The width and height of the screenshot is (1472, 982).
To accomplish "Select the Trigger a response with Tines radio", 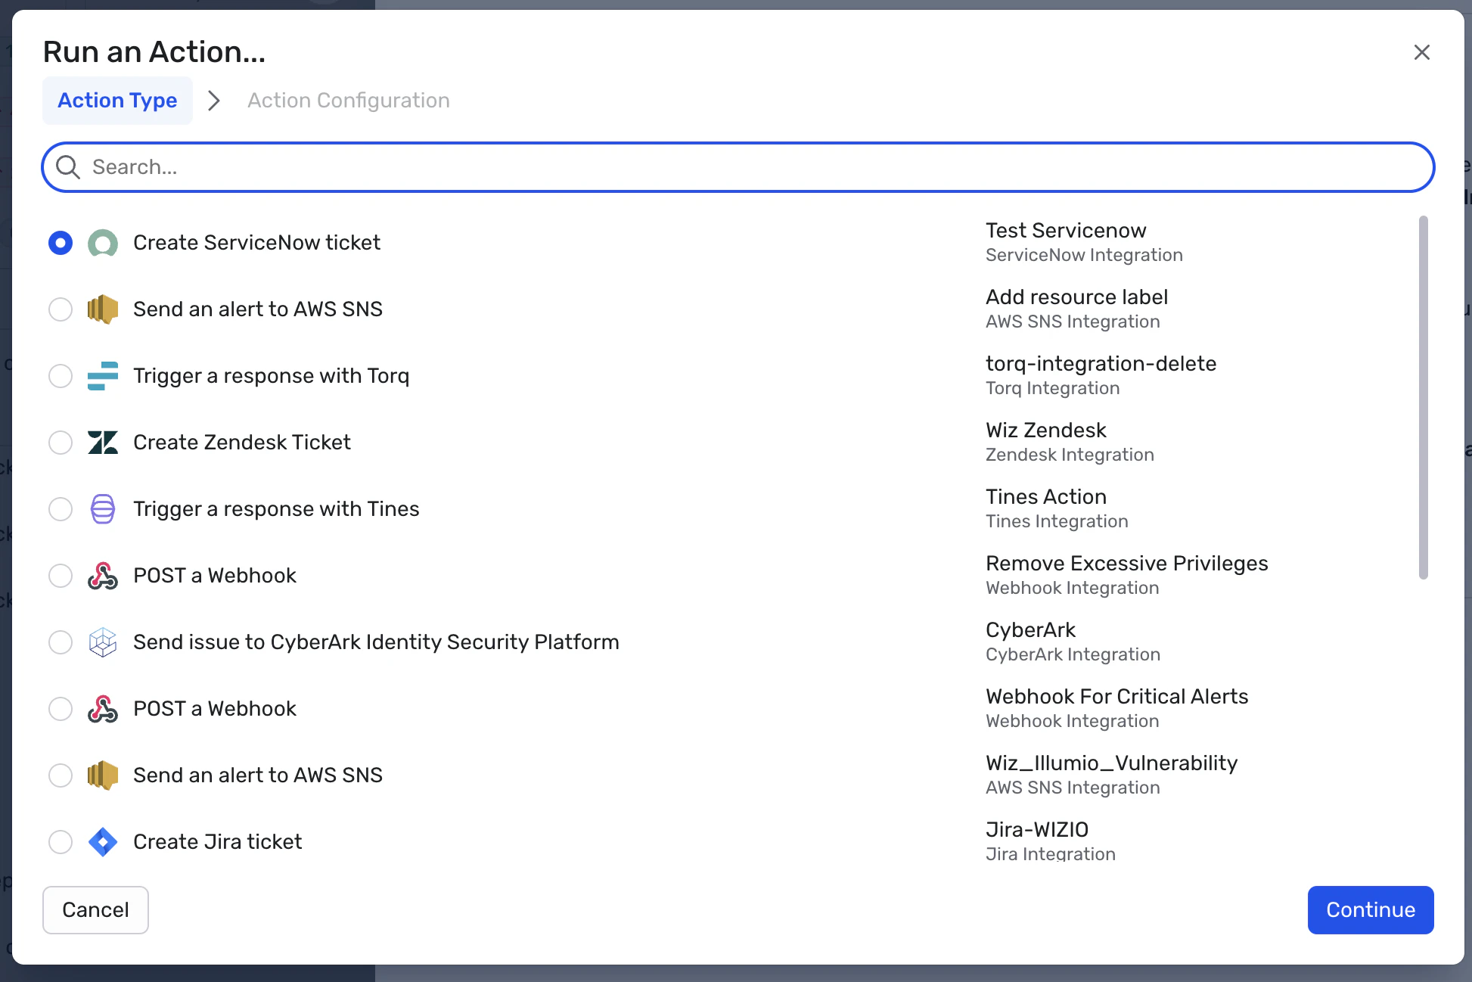I will click(61, 509).
